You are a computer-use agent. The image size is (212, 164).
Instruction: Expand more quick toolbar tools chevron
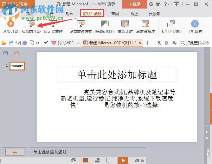pos(38,43)
